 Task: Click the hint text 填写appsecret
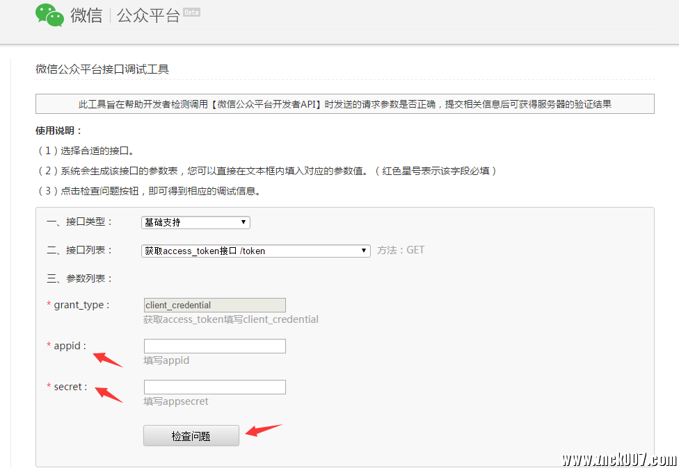click(176, 401)
